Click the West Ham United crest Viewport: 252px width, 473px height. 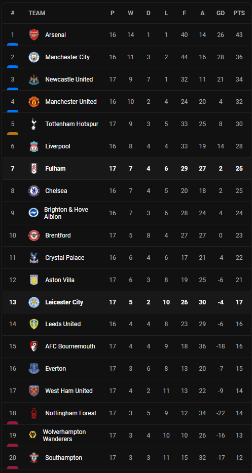coord(34,391)
